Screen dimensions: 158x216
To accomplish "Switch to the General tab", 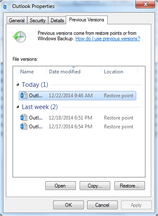I will coord(17,21).
